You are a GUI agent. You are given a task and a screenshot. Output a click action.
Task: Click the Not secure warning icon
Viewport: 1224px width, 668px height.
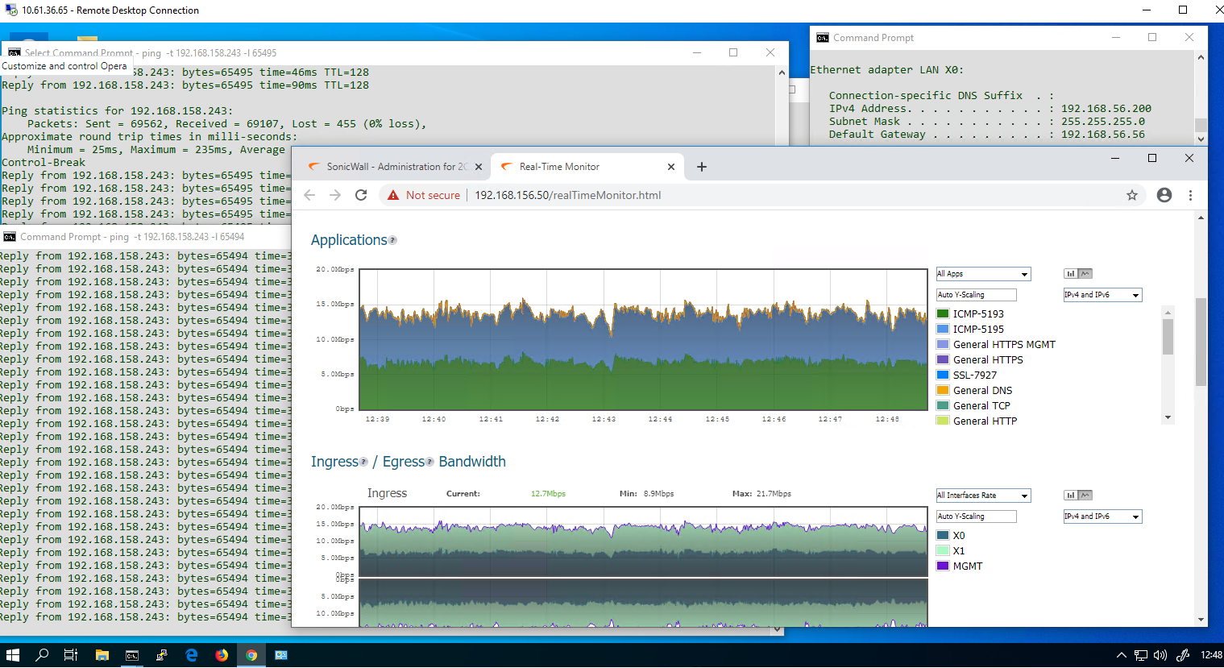click(x=393, y=195)
